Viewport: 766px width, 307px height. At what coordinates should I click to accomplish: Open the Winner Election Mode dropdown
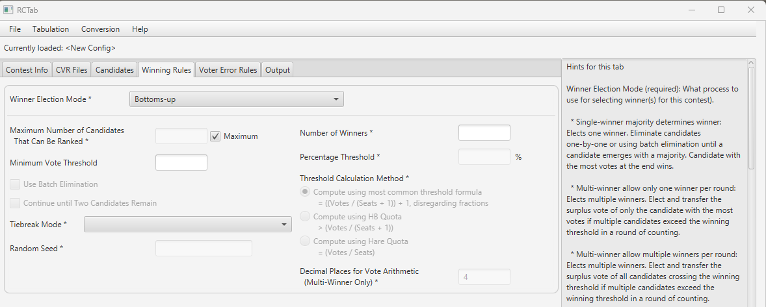pyautogui.click(x=237, y=99)
